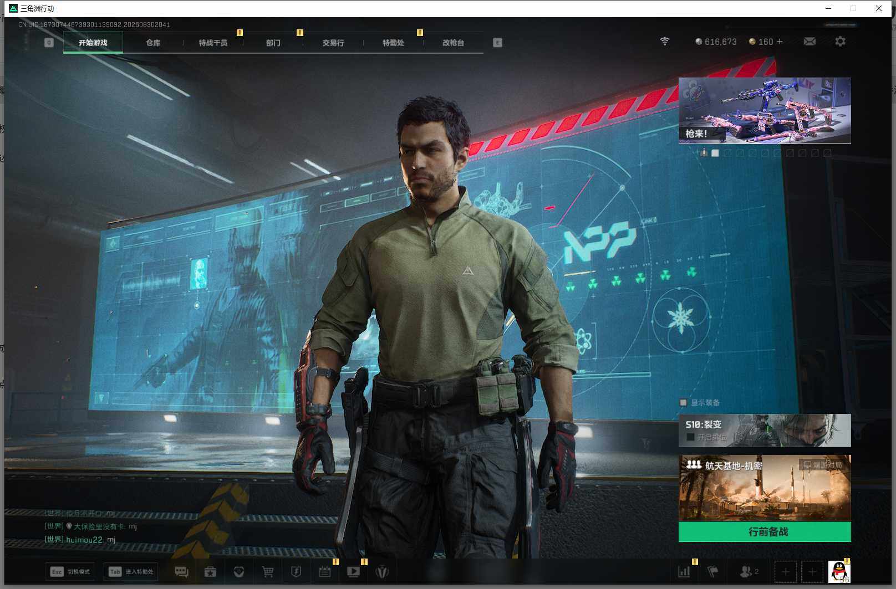This screenshot has height=589, width=896.
Task: Click the plus beside 160 currency
Action: click(780, 42)
